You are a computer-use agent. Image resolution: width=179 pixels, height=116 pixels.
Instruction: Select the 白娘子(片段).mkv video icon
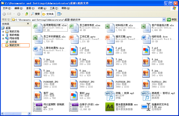click(74, 107)
